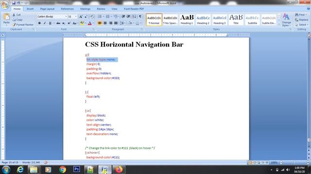
Task: Align text left
Action: click(x=100, y=23)
